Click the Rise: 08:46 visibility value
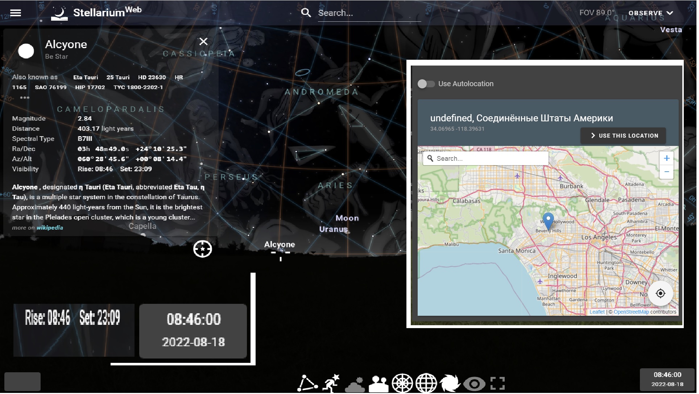 (x=95, y=169)
